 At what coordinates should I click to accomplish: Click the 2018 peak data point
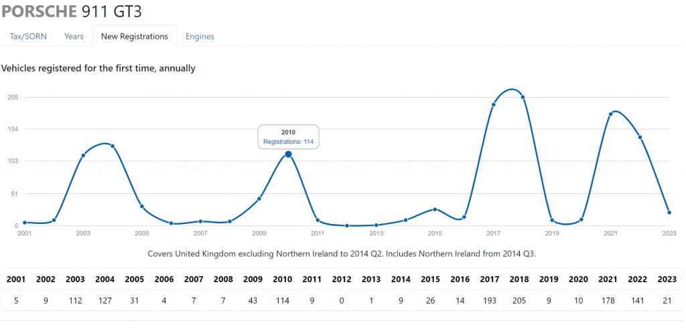pos(523,97)
